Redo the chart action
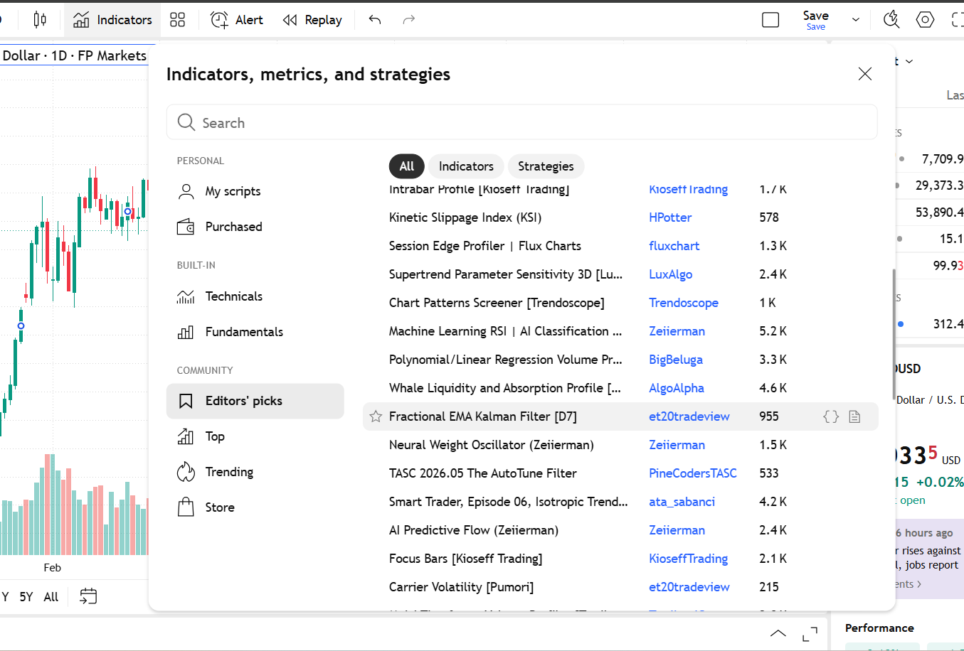The width and height of the screenshot is (964, 651). [x=408, y=20]
